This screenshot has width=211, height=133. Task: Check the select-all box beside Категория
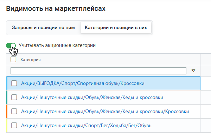point(13,59)
